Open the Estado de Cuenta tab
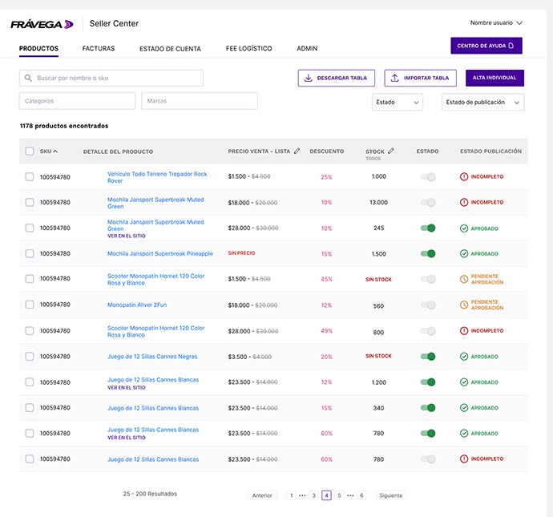The width and height of the screenshot is (553, 517). tap(170, 49)
